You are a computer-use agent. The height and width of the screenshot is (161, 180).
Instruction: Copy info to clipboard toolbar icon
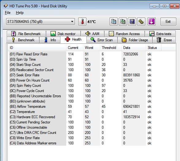pos(113,22)
